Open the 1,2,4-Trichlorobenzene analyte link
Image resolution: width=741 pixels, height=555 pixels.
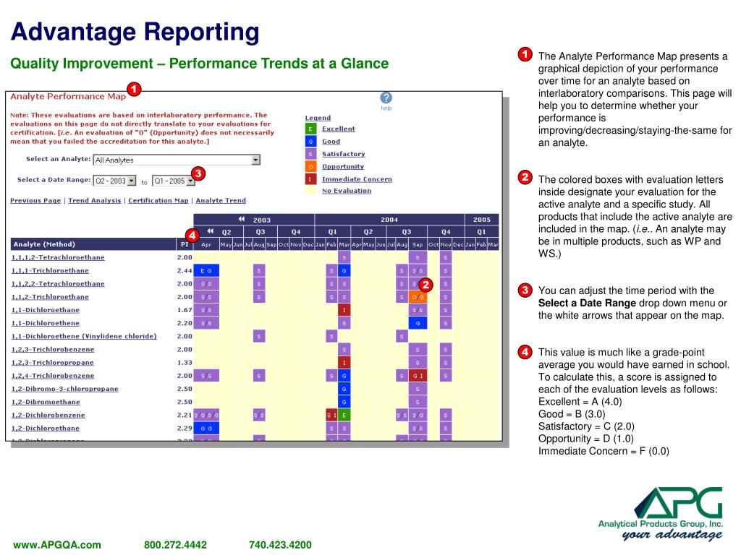coord(53,376)
